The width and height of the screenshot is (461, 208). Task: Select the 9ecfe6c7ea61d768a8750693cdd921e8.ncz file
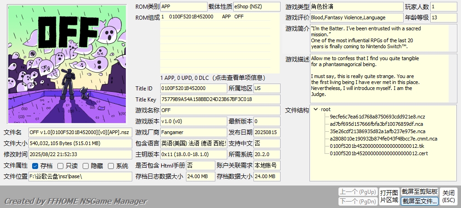(x=371, y=117)
